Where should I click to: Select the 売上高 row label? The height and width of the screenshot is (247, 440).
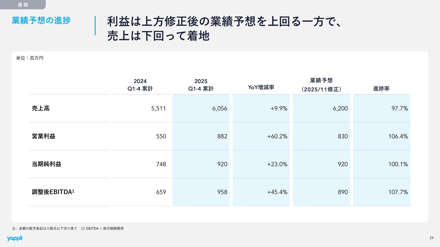(x=41, y=108)
